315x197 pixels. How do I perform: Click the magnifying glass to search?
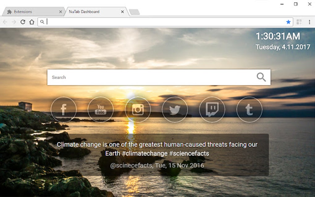262,77
